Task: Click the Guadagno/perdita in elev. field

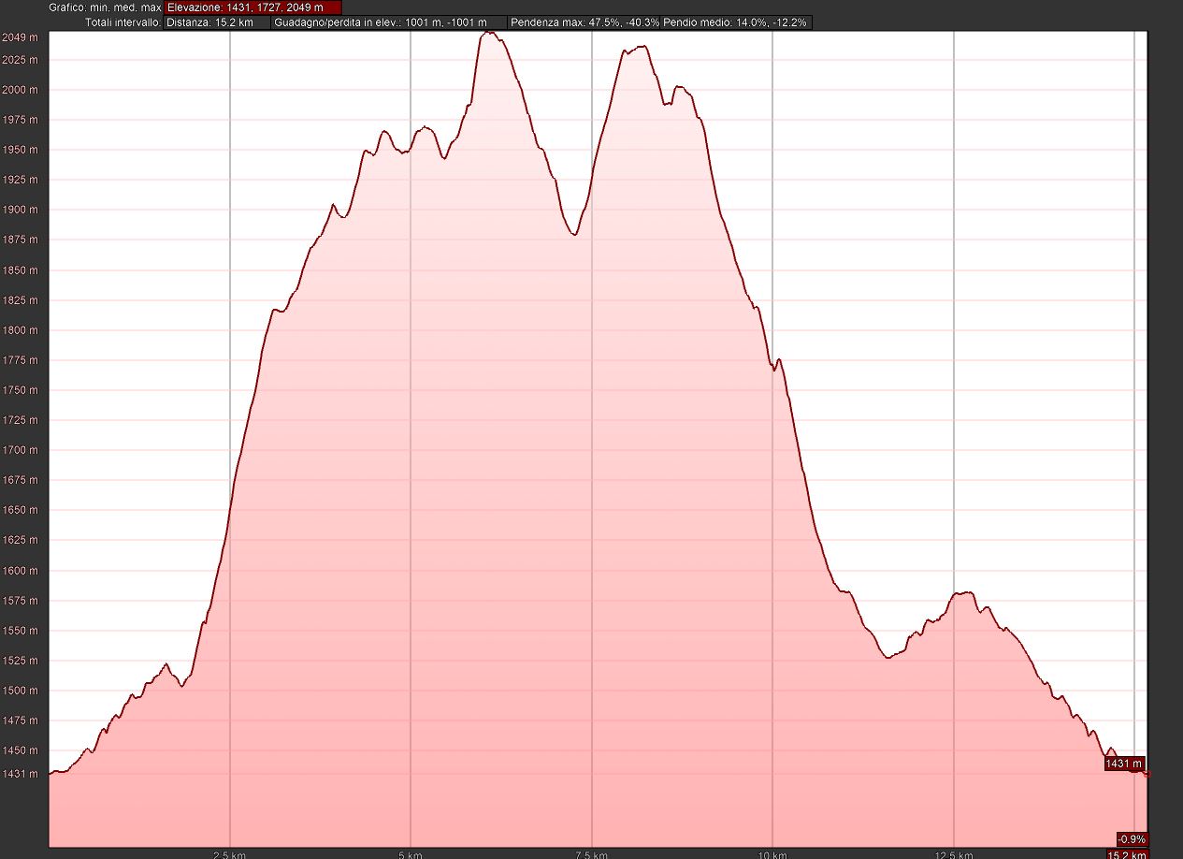Action: (x=389, y=22)
